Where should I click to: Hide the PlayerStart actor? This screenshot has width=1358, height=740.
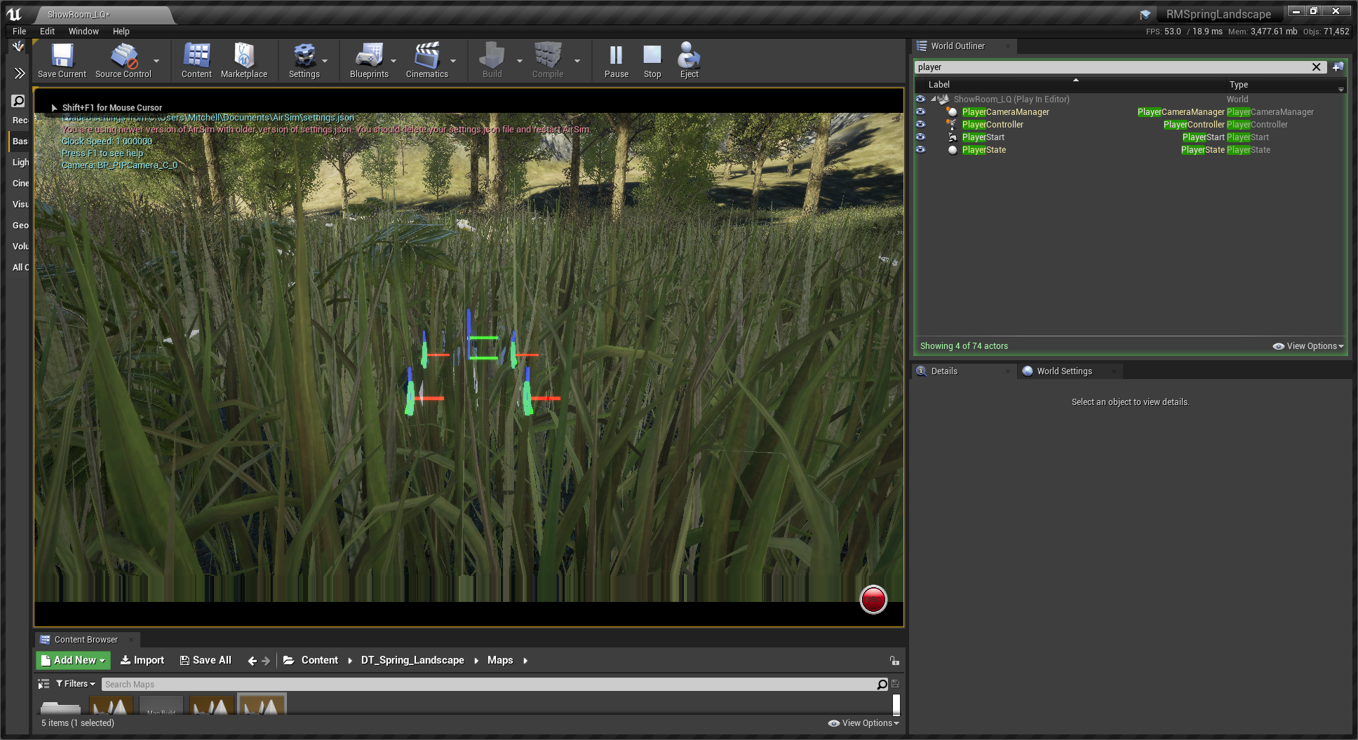(920, 137)
